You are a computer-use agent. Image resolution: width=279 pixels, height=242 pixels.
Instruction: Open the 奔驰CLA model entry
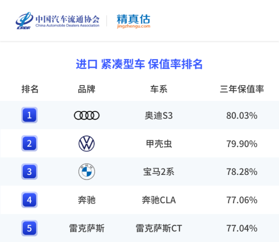pyautogui.click(x=159, y=200)
